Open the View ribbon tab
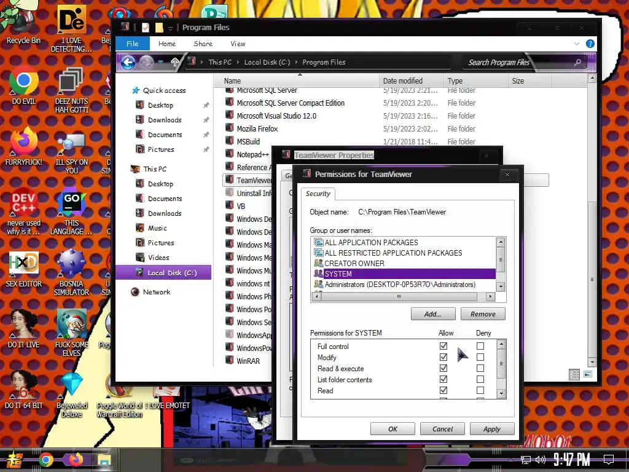 (x=238, y=44)
